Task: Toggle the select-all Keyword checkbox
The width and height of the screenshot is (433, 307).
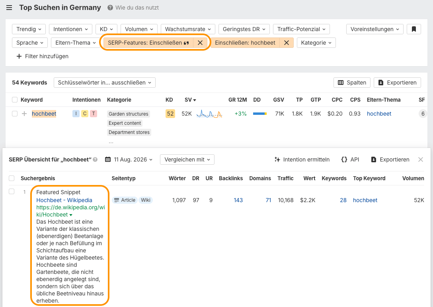Action: click(x=15, y=100)
